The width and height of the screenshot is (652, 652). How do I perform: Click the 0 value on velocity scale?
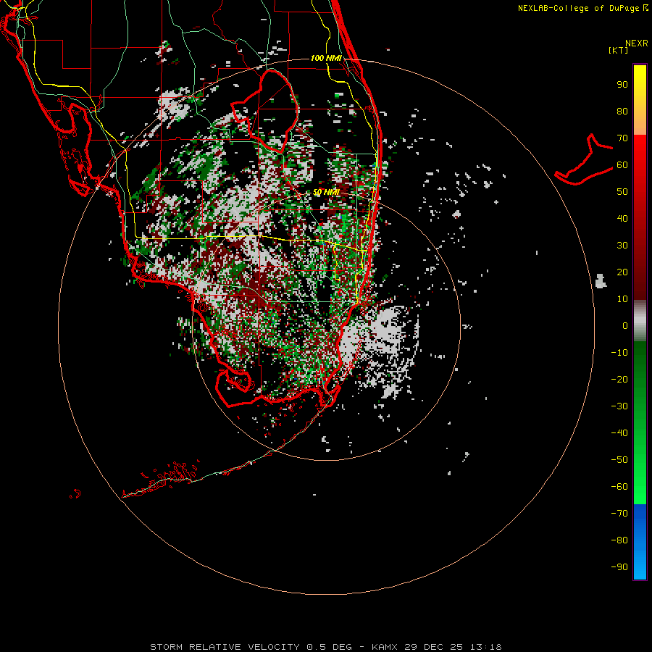pyautogui.click(x=625, y=326)
